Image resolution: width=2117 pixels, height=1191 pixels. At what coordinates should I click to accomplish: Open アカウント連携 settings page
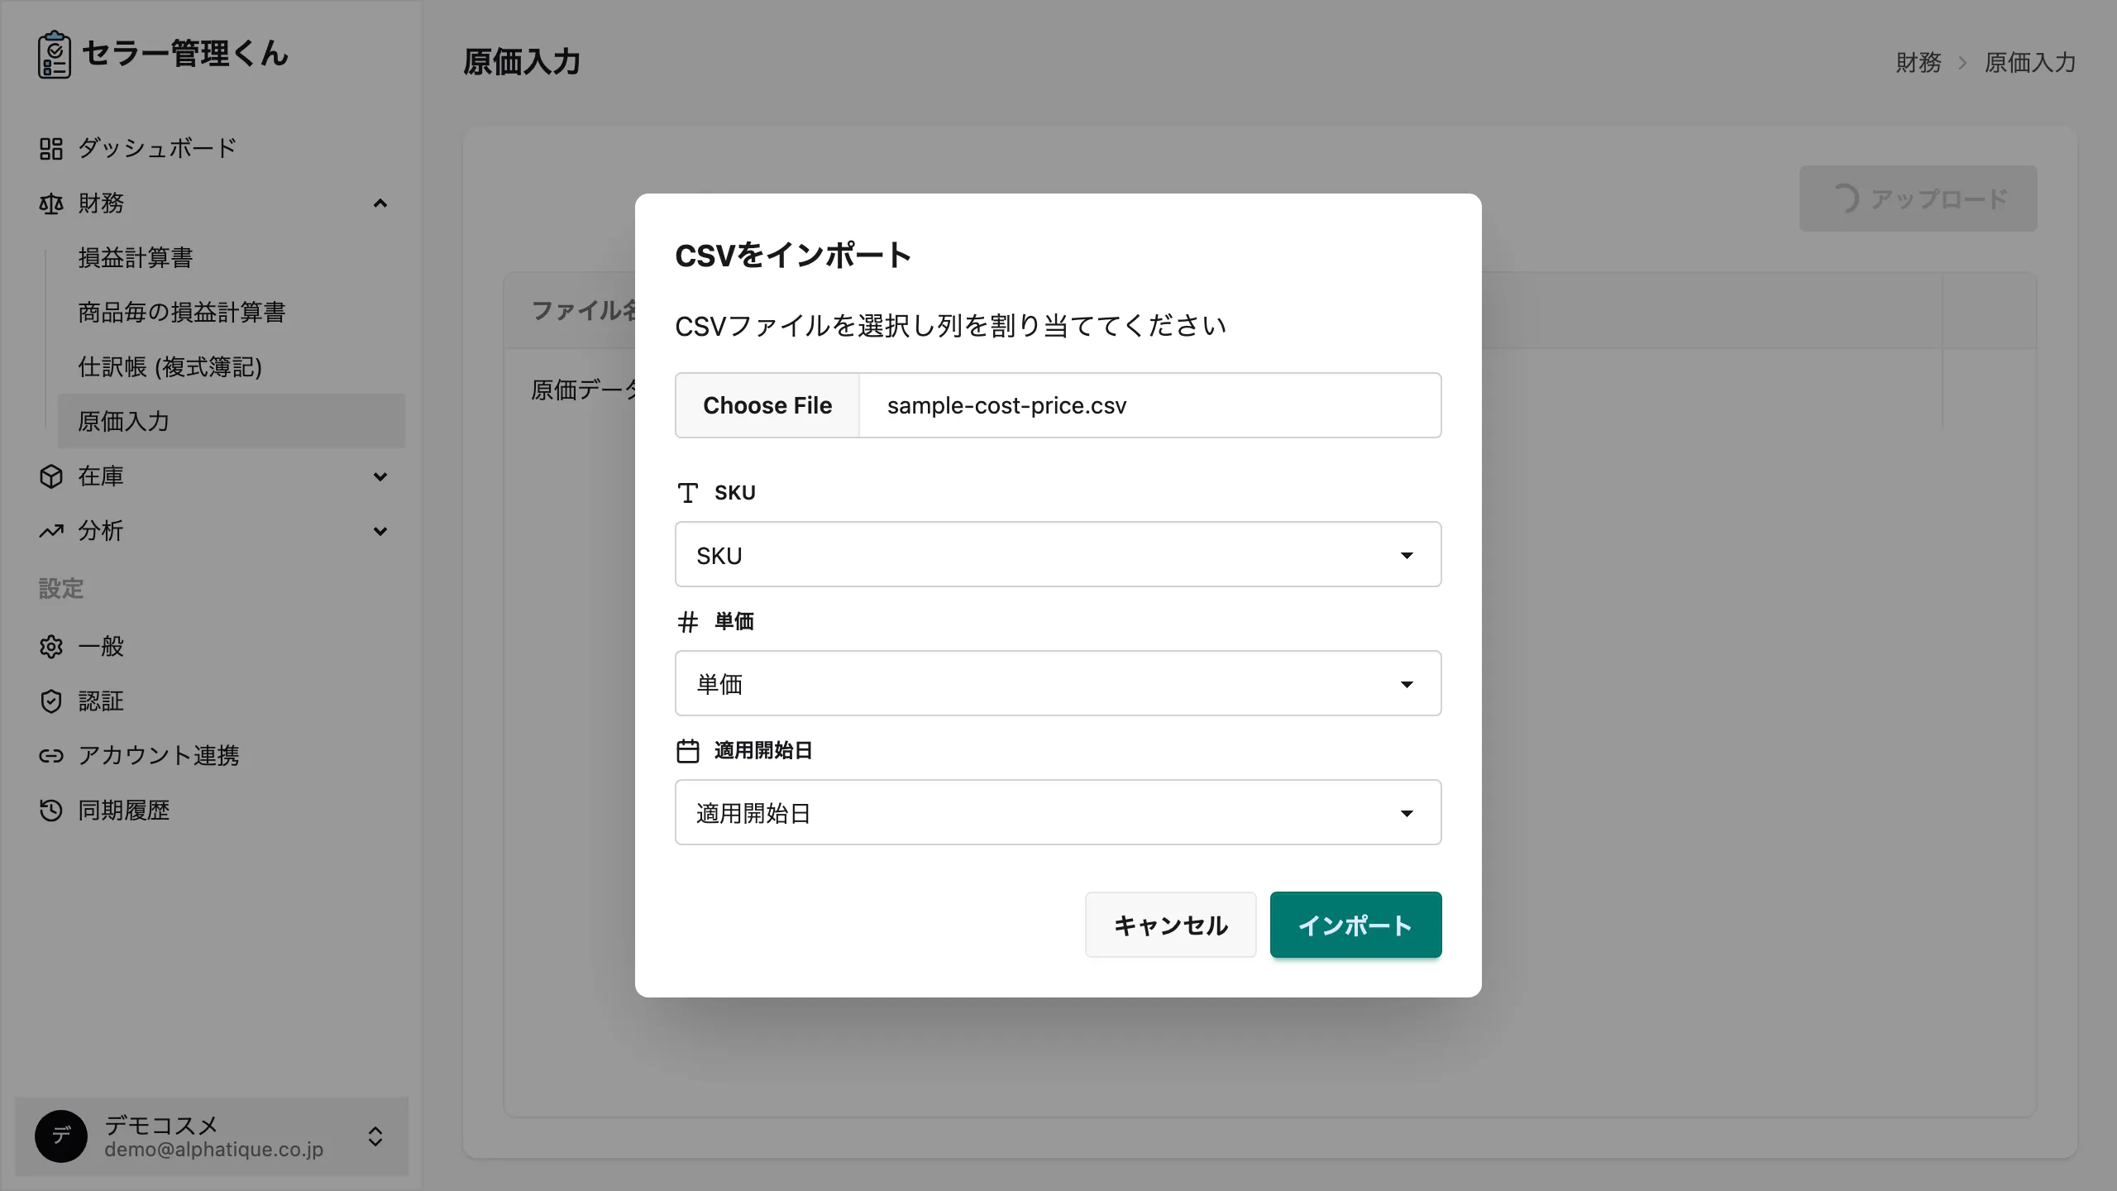[212, 756]
